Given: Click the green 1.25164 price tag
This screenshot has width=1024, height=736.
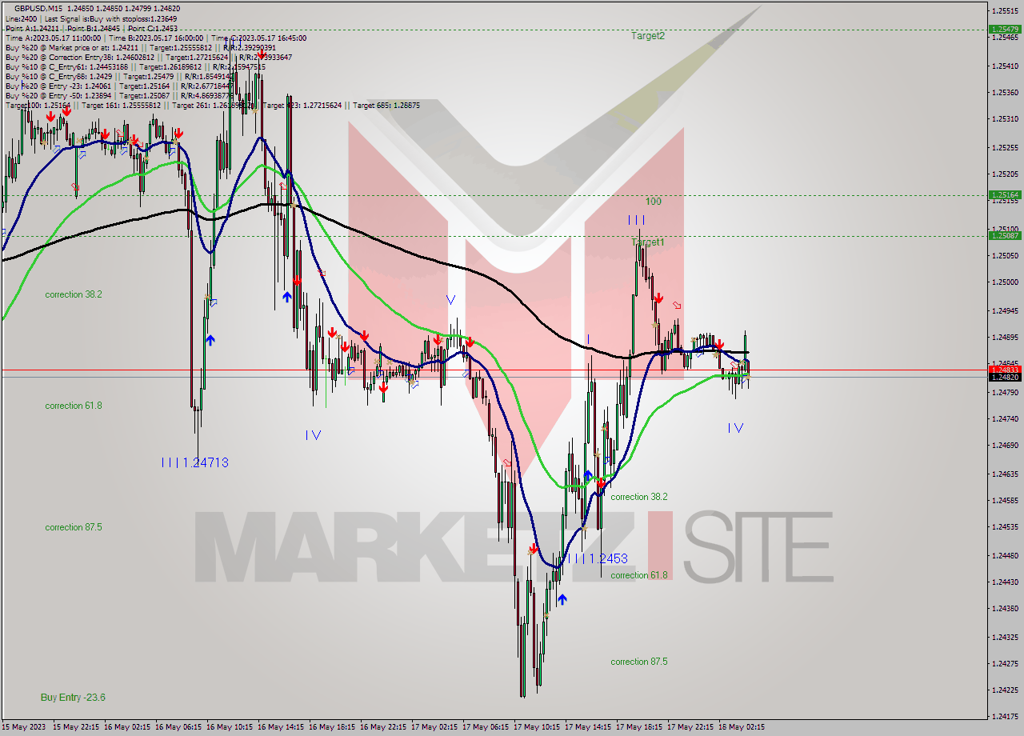Looking at the screenshot, I should 1004,194.
